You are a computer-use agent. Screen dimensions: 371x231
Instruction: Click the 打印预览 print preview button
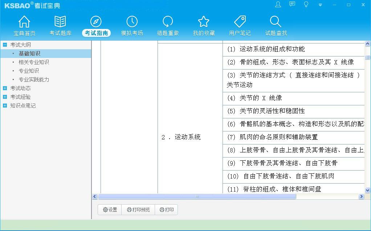(x=138, y=210)
